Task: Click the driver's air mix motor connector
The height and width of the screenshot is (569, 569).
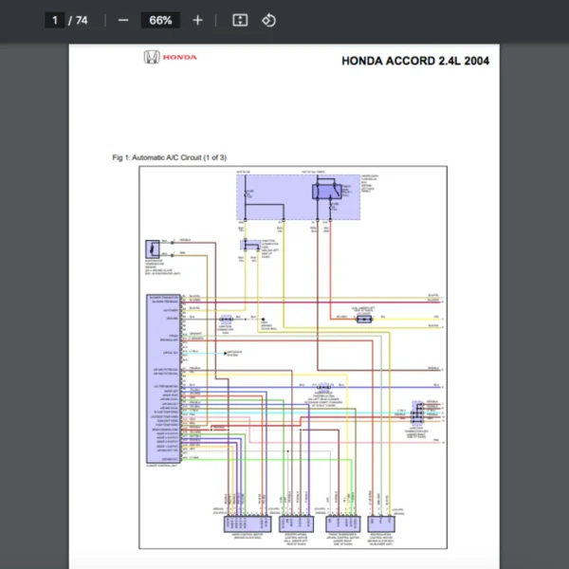Action: [x=296, y=523]
